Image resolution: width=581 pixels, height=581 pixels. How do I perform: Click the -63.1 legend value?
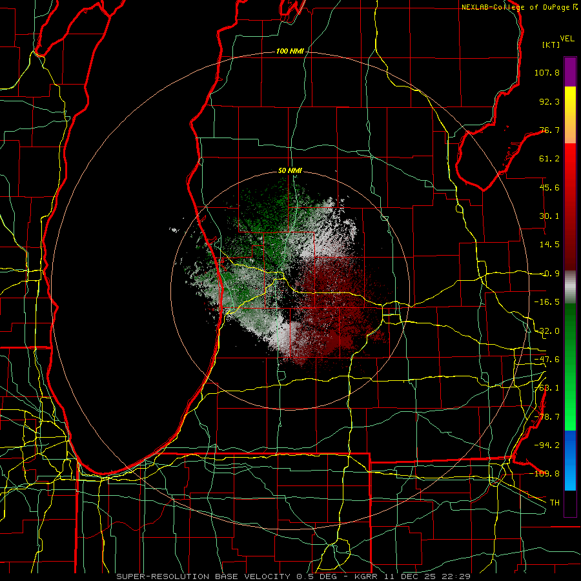[x=547, y=388]
